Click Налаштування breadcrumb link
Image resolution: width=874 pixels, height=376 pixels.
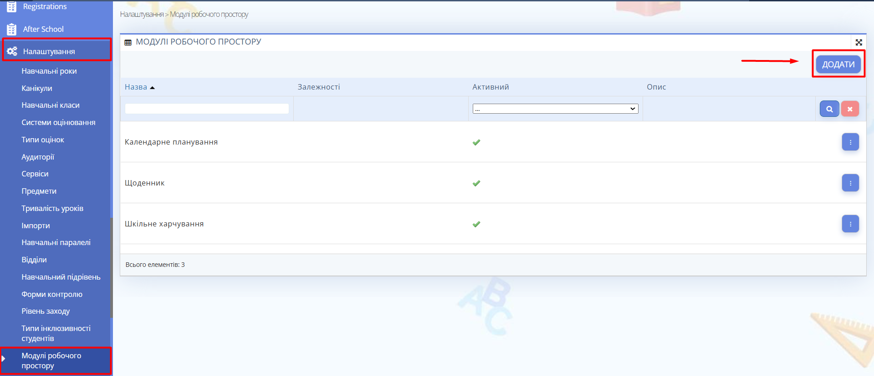142,15
